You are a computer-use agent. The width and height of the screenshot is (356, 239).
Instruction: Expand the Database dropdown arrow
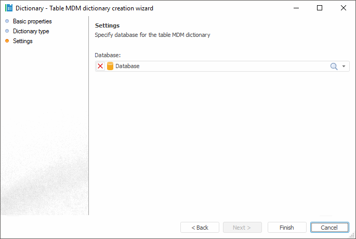click(344, 67)
